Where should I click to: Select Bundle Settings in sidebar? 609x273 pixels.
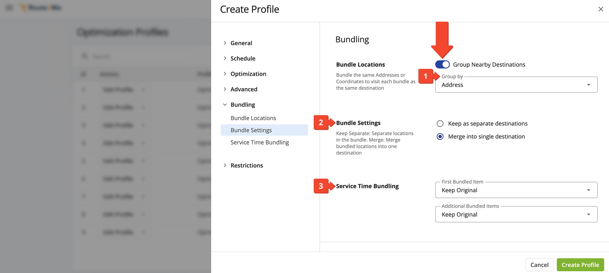pos(251,130)
